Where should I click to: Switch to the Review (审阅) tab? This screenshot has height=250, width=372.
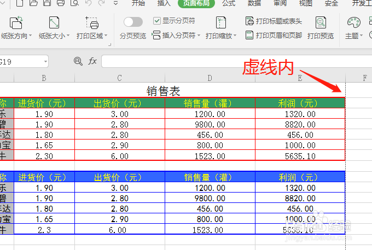pos(280,3)
